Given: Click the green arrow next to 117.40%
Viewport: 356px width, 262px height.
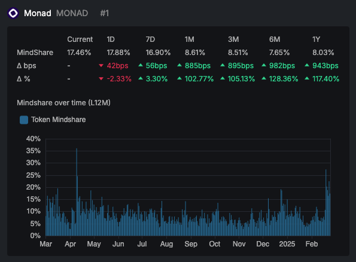Looking at the screenshot, I should coord(307,78).
